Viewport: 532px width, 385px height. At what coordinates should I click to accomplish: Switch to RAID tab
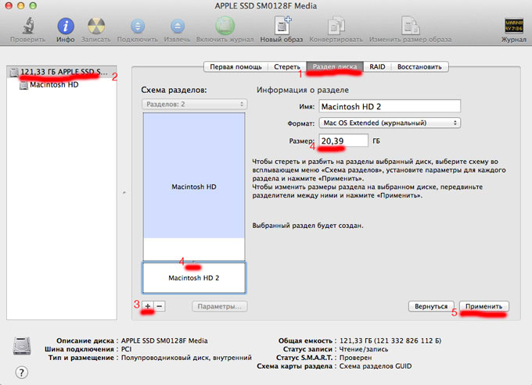coord(377,66)
